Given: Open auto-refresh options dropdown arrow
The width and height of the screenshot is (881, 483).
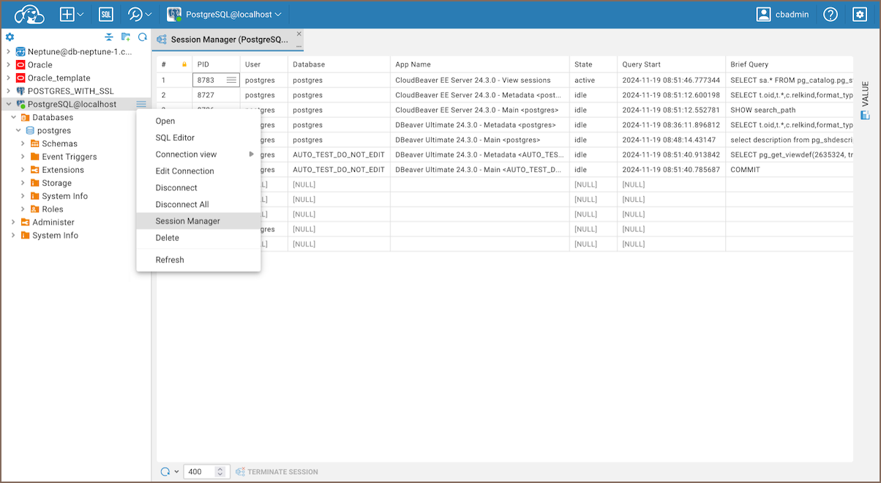Looking at the screenshot, I should 177,472.
